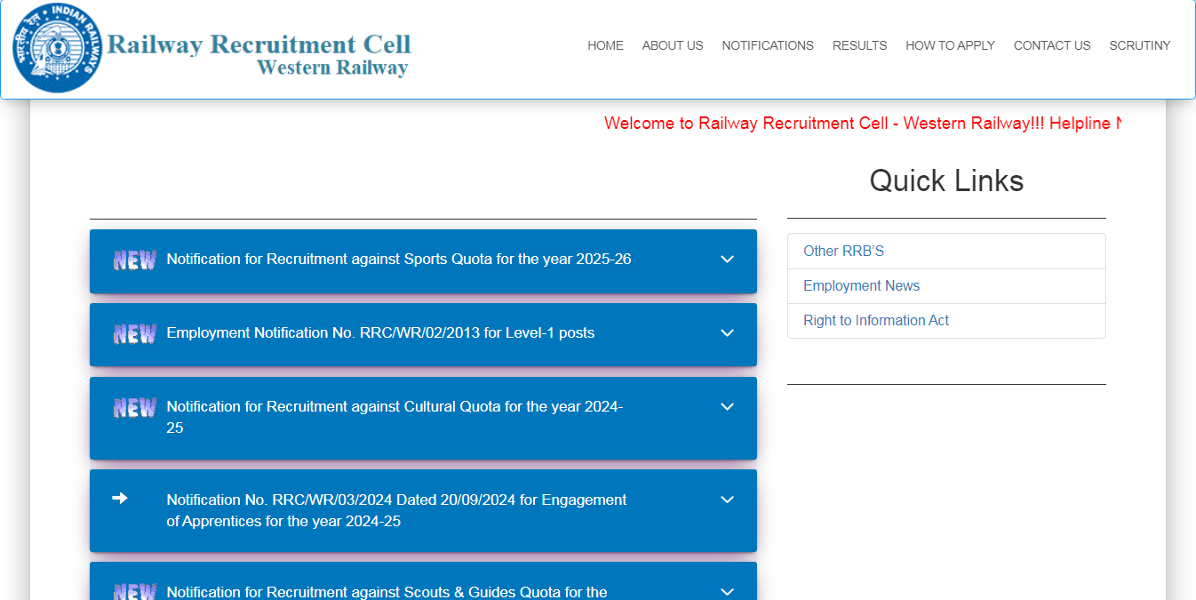Screen dimensions: 1196x600
Task: Click NEW badge beside Scouts & Guides notification
Action: point(134,592)
